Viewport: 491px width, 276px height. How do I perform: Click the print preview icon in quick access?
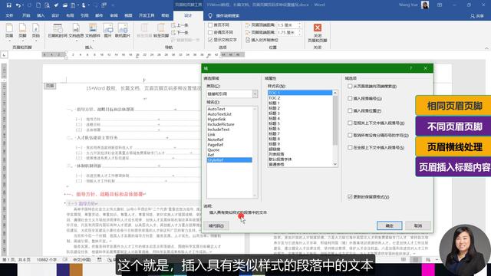47,5
